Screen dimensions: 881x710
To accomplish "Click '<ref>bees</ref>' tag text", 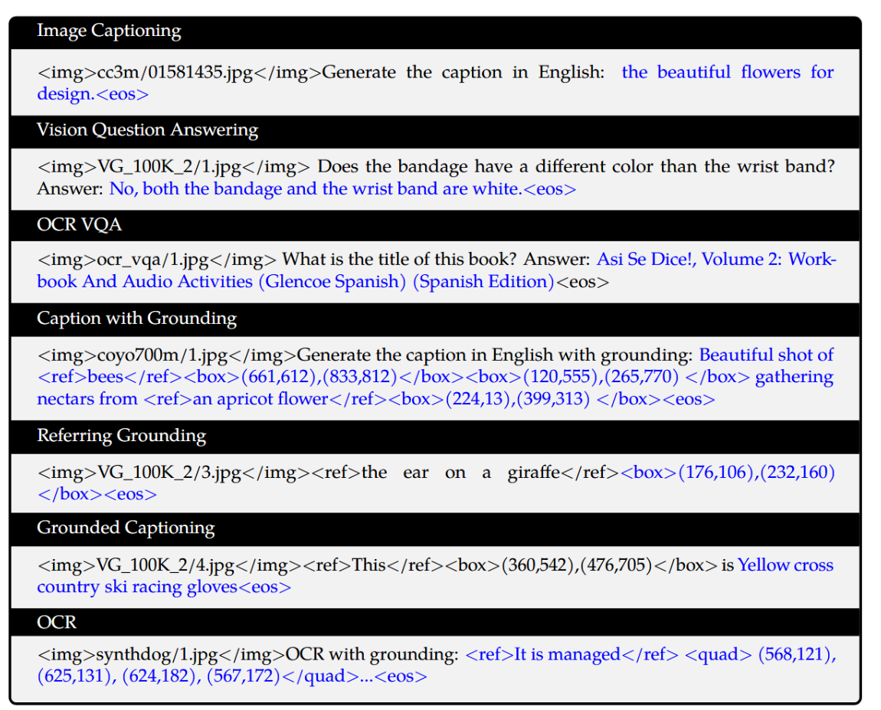I will (x=110, y=377).
